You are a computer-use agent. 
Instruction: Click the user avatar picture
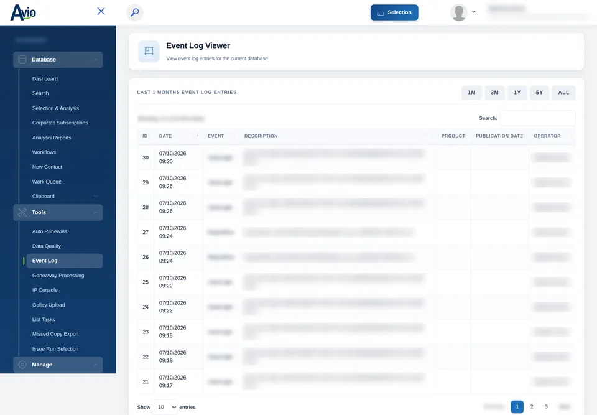click(x=459, y=12)
